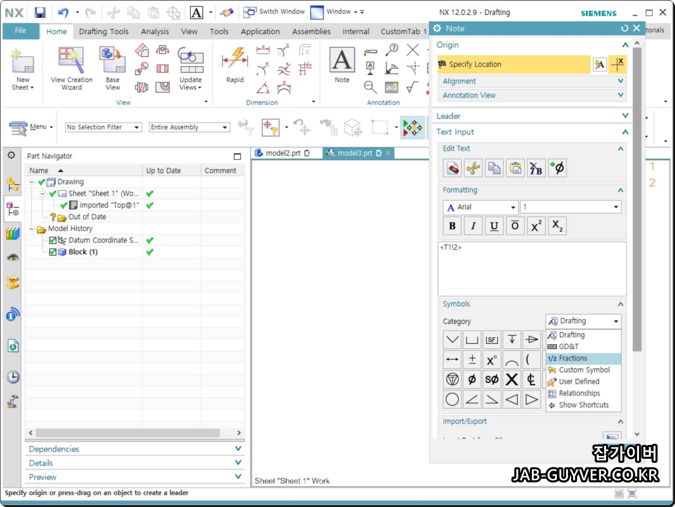Uncheck the Block (1) checkbox
675x507 pixels.
pyautogui.click(x=53, y=252)
